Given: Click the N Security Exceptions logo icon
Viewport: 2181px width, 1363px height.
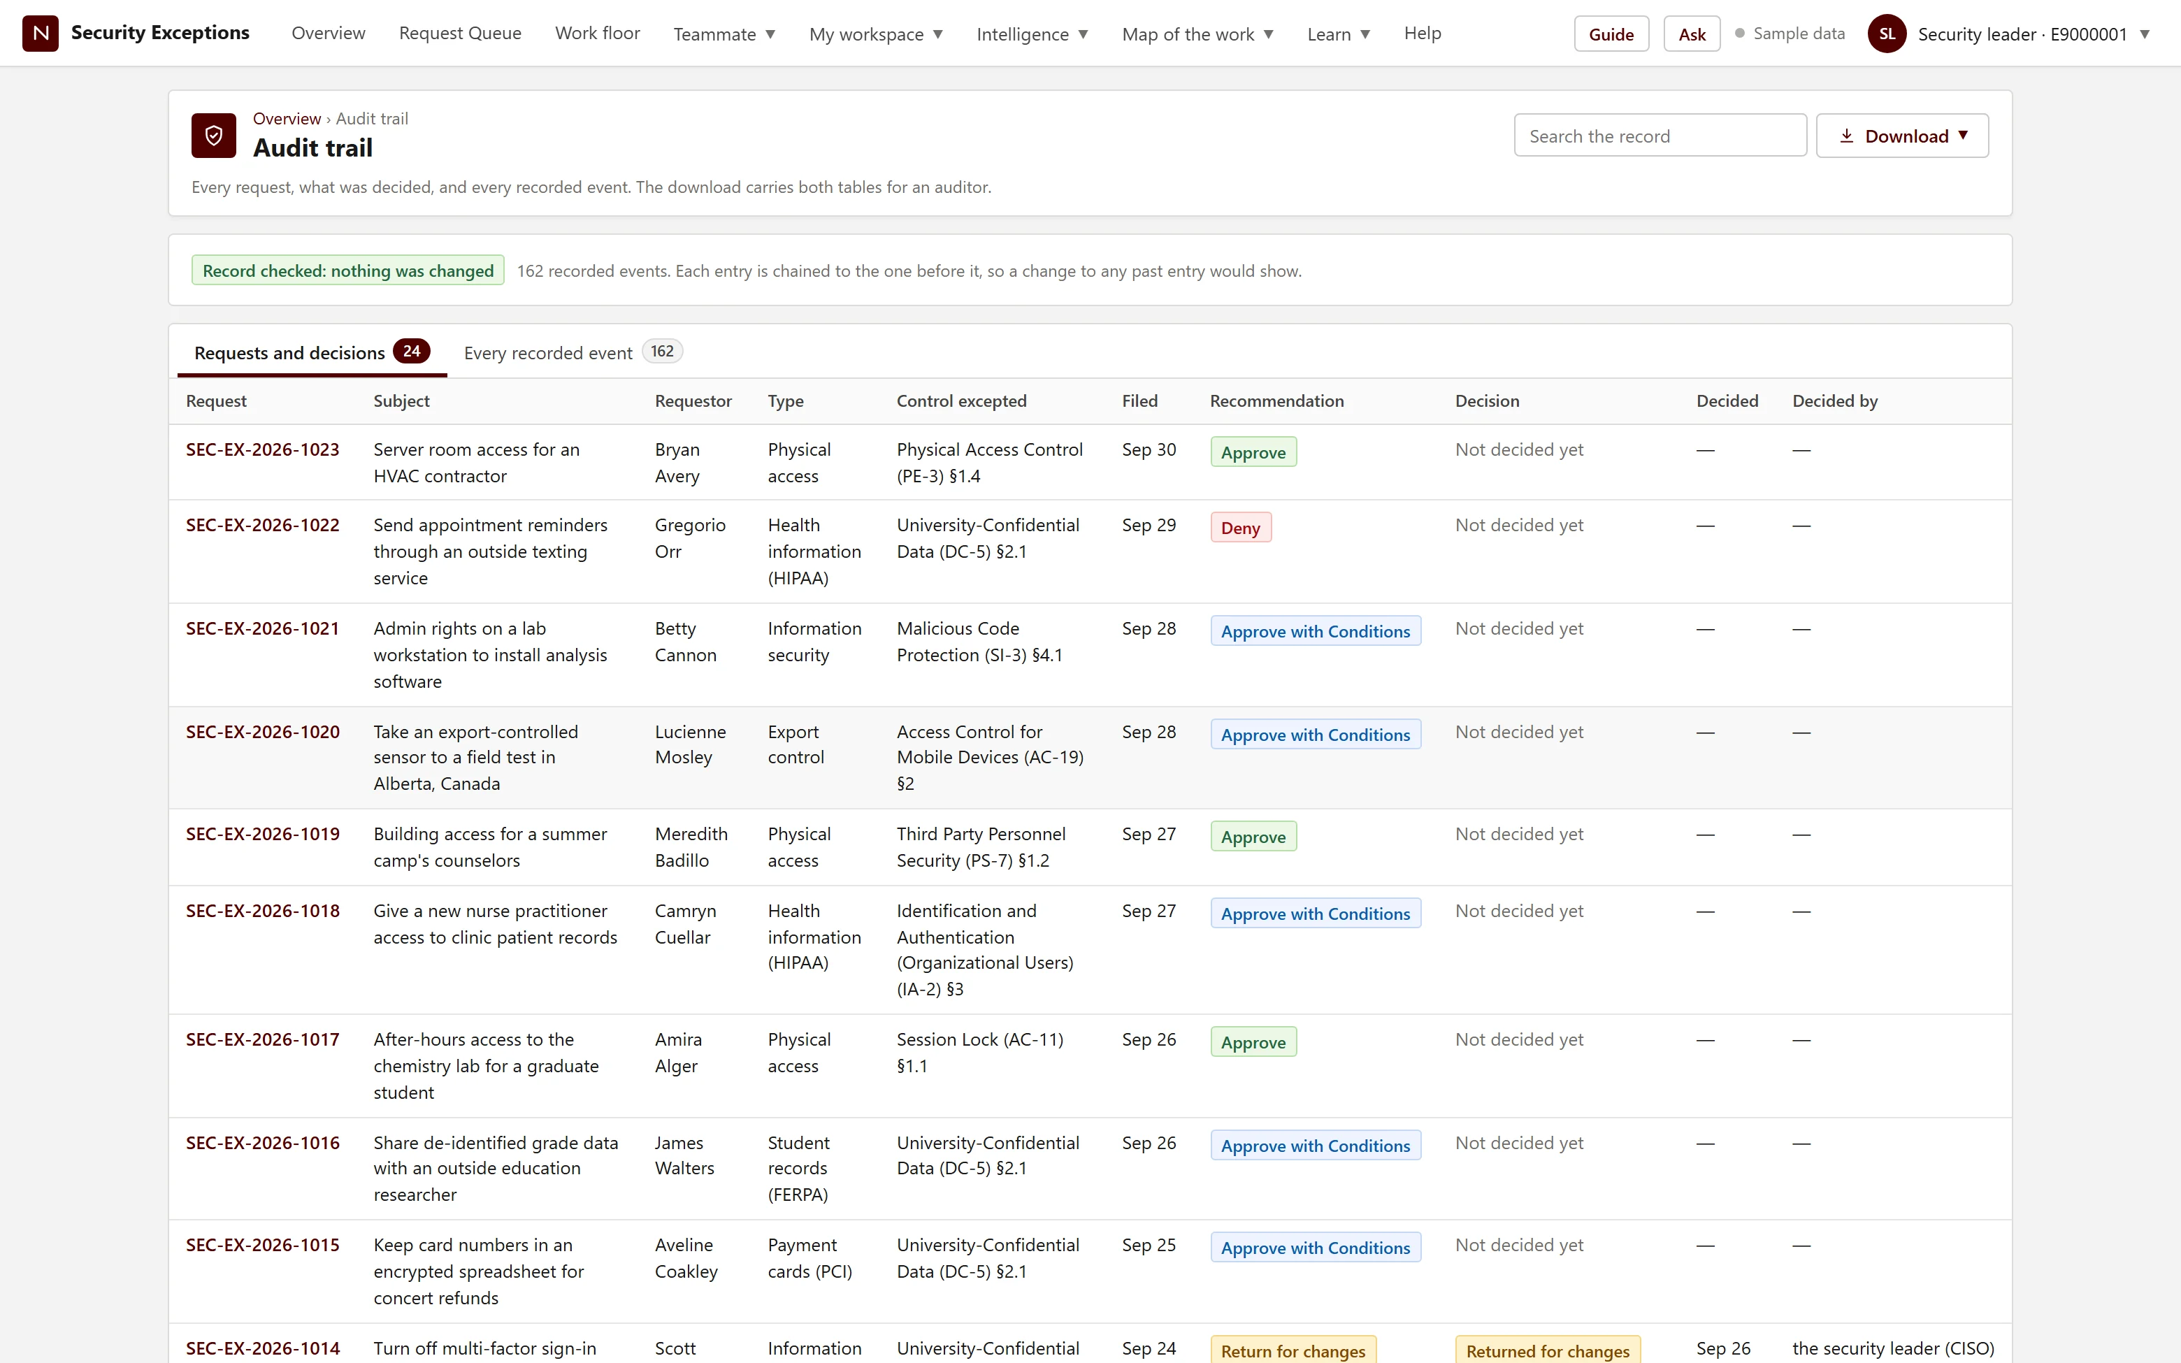Looking at the screenshot, I should [x=41, y=34].
